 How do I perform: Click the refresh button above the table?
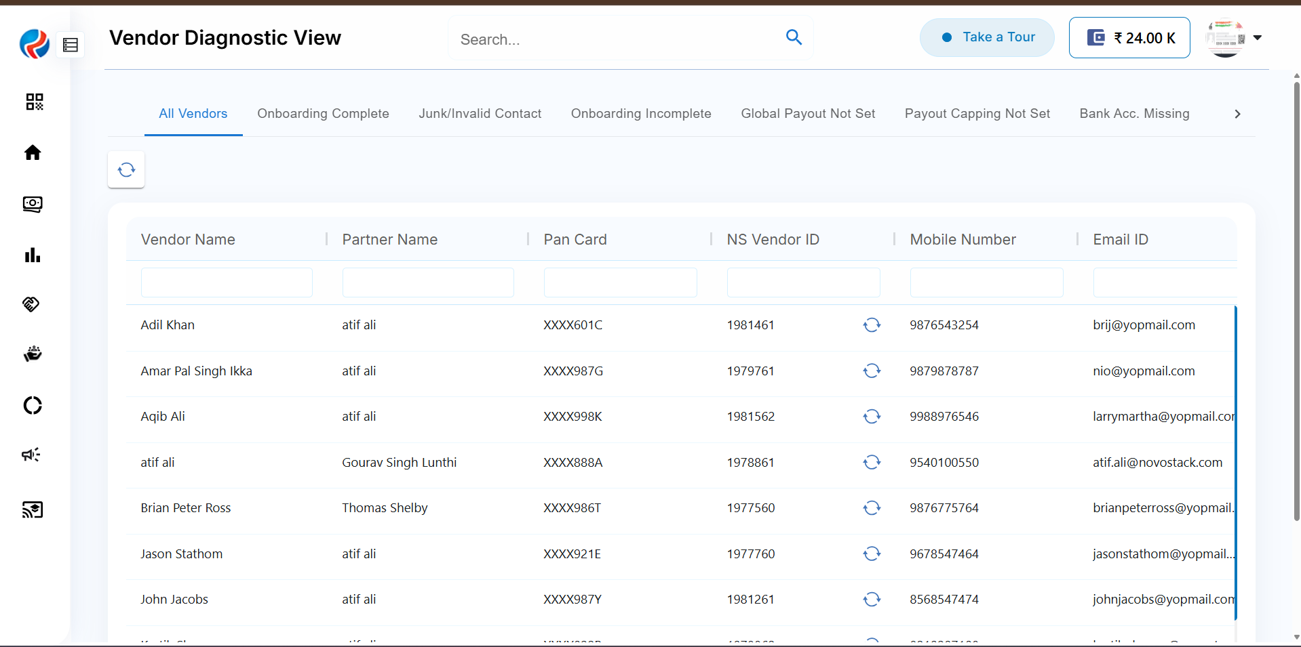click(x=126, y=169)
